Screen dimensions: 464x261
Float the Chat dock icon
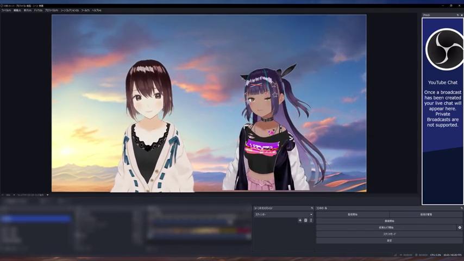point(457,15)
